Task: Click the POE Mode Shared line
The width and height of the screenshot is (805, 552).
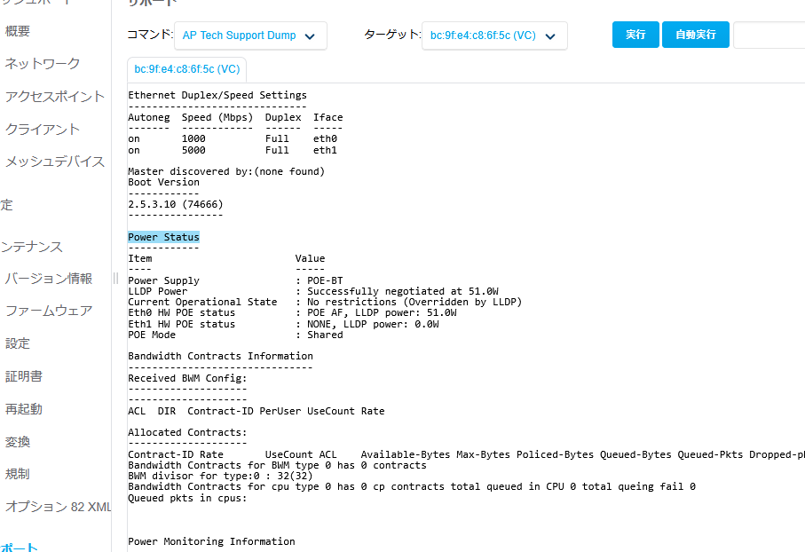Action: pos(235,335)
